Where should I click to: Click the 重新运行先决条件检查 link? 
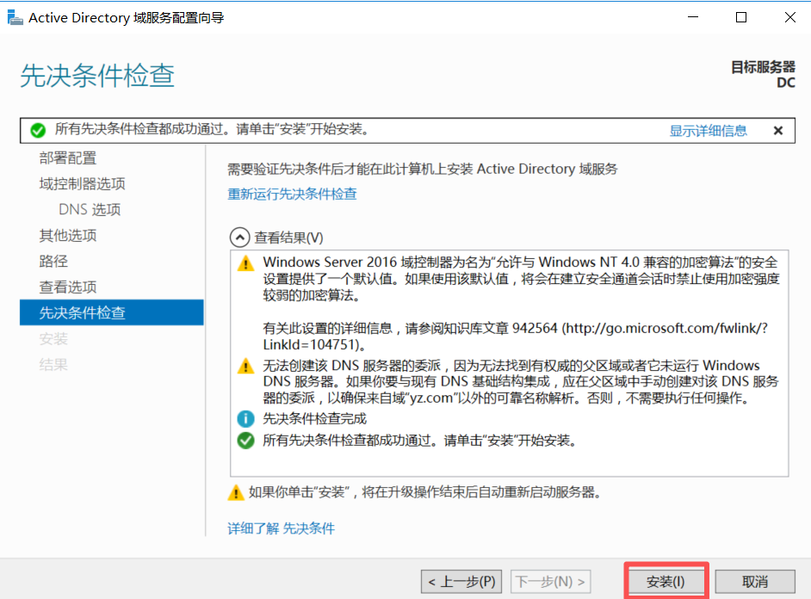pos(292,194)
